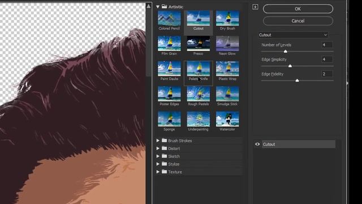
Task: Click the Brush Strokes folder icon
Action: tap(165, 140)
